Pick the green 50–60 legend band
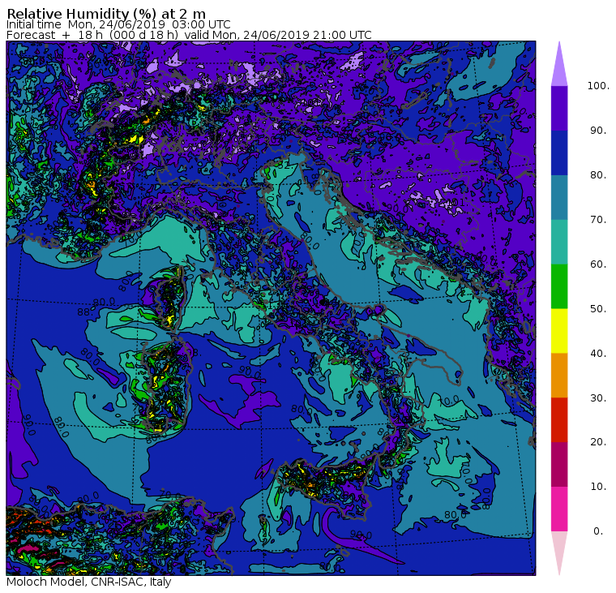616x593 pixels. coord(559,286)
